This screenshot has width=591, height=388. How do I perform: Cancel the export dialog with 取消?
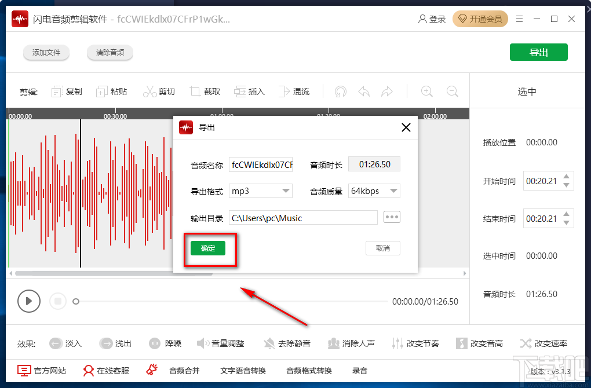(x=382, y=248)
